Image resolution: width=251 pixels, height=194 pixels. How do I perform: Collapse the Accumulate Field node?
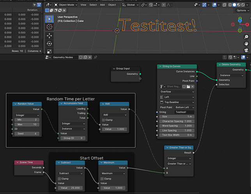62,104
